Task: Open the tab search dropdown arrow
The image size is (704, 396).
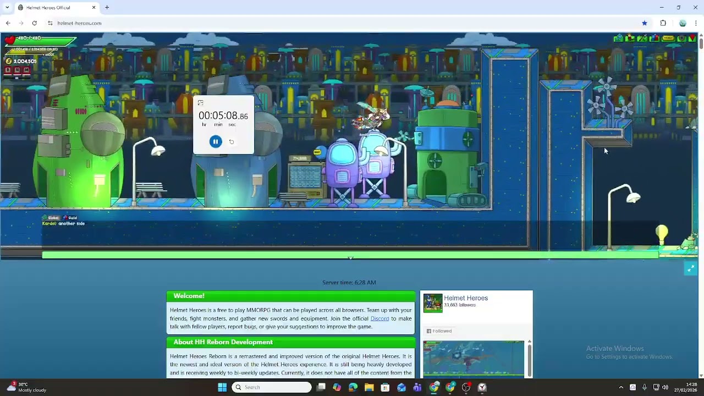Action: click(7, 7)
